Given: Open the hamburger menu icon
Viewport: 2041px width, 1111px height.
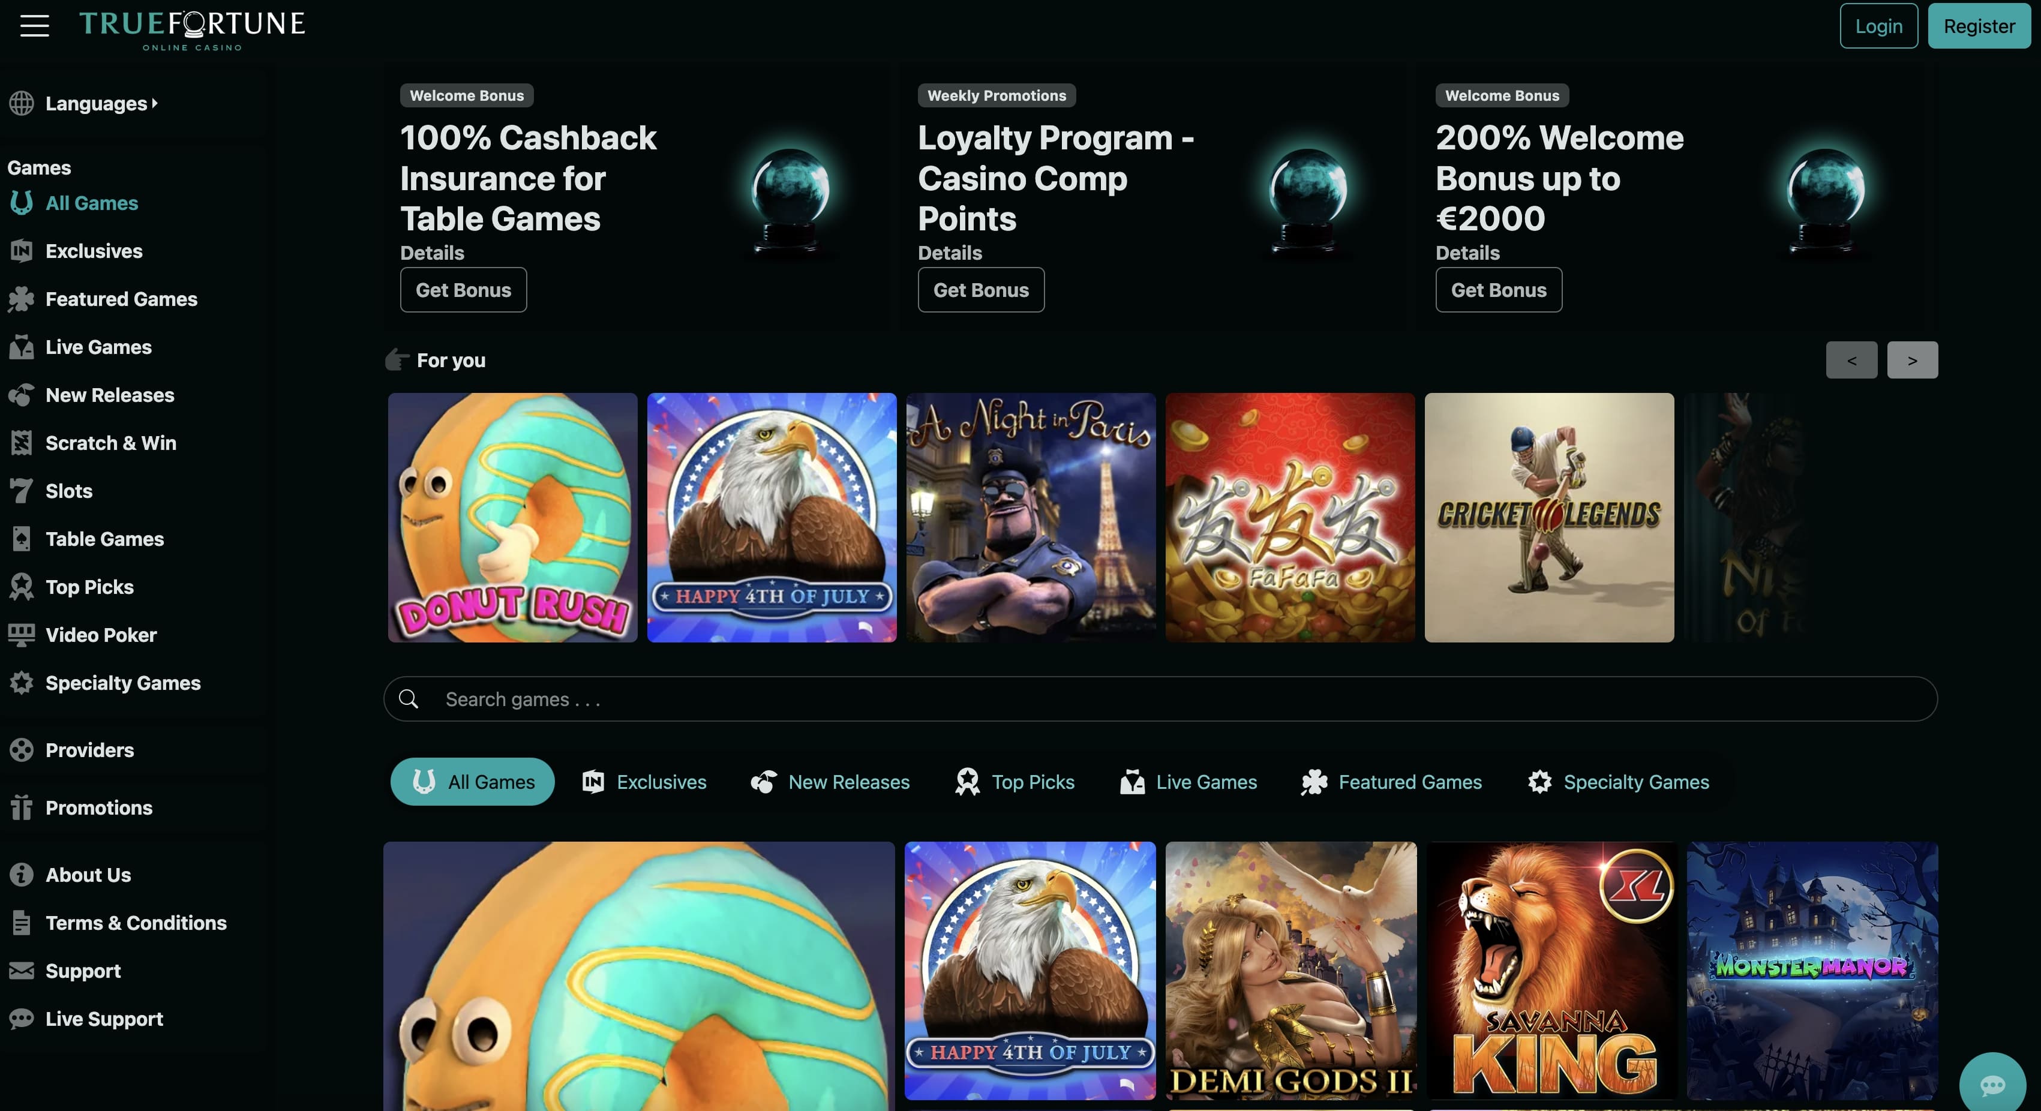Looking at the screenshot, I should pyautogui.click(x=35, y=26).
